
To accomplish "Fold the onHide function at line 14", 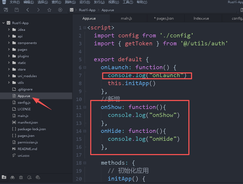I will coord(85,131).
